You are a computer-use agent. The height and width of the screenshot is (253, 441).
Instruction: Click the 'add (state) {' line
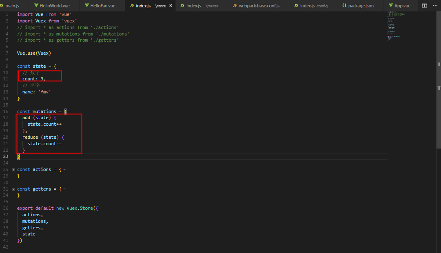(x=39, y=118)
